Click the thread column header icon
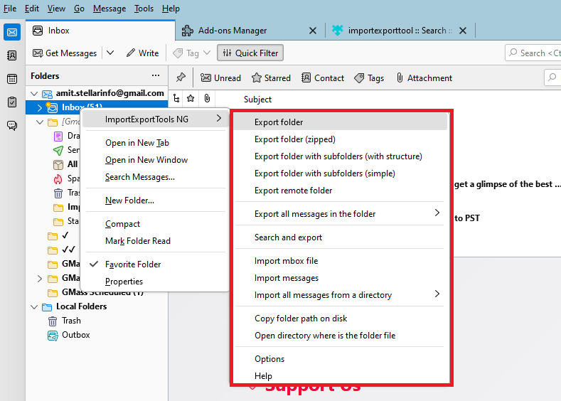Screen dimensions: 561x401 176,98
